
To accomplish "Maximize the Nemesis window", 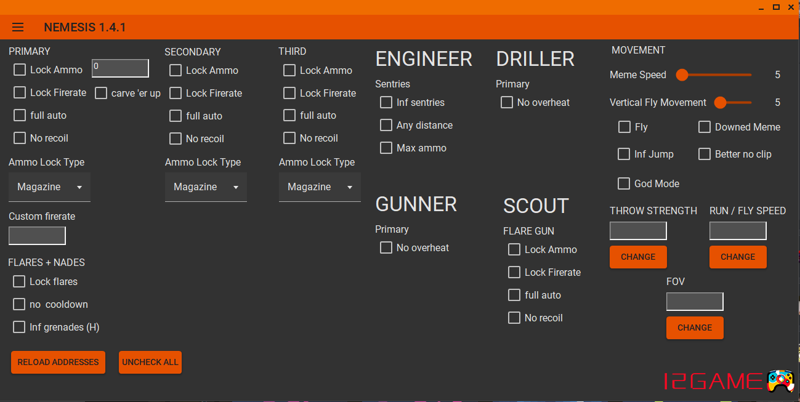I will (x=776, y=7).
